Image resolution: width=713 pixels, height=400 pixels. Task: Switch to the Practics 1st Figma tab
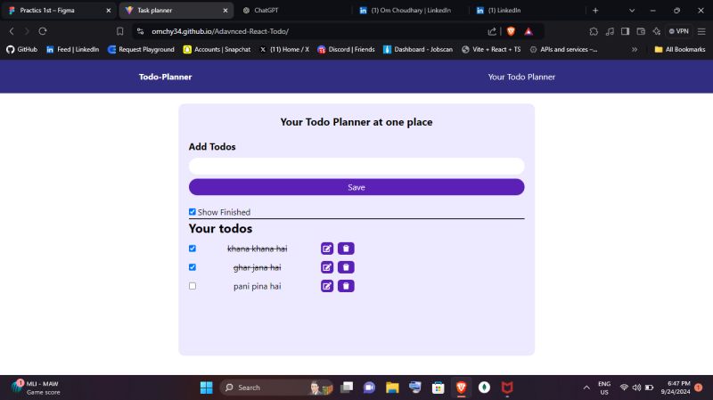click(x=60, y=10)
